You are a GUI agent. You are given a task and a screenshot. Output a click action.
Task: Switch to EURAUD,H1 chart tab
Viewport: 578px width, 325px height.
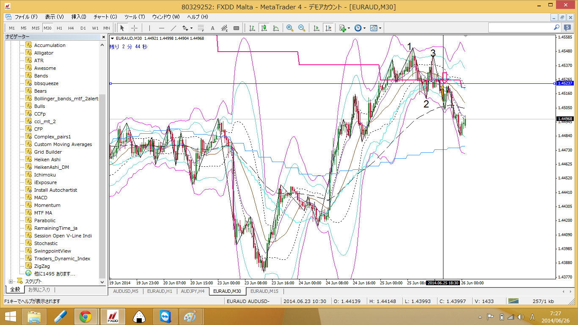(x=160, y=291)
